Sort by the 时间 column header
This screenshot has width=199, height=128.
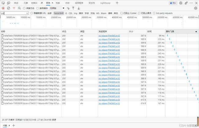(x=156, y=31)
